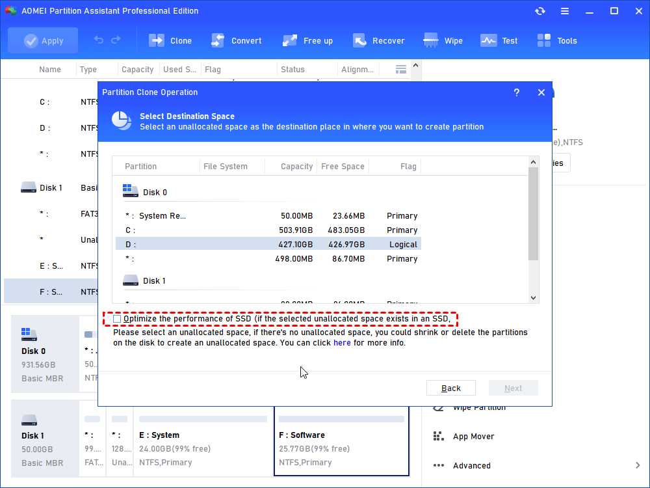Screen dimensions: 650x488
Task: Select the C: partition row in dialog
Action: point(268,230)
